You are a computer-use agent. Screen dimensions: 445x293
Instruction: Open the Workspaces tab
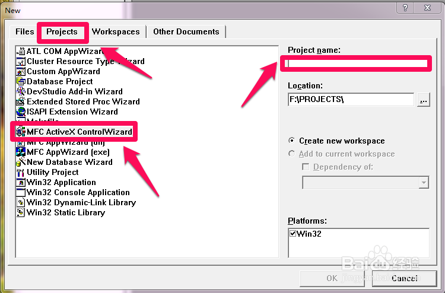pyautogui.click(x=116, y=31)
